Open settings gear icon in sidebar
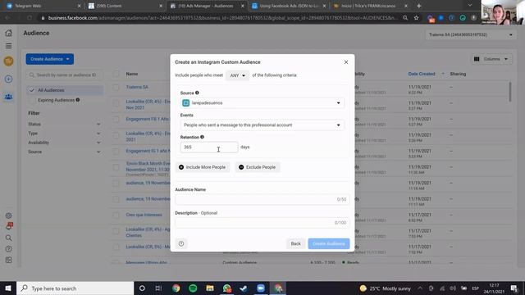The width and height of the screenshot is (525, 295). (9, 216)
